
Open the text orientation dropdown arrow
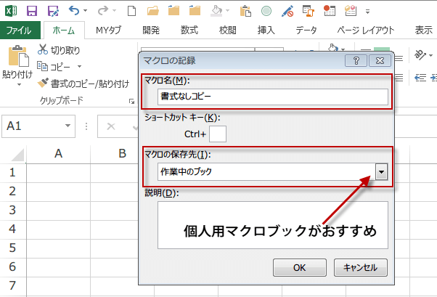[431, 55]
